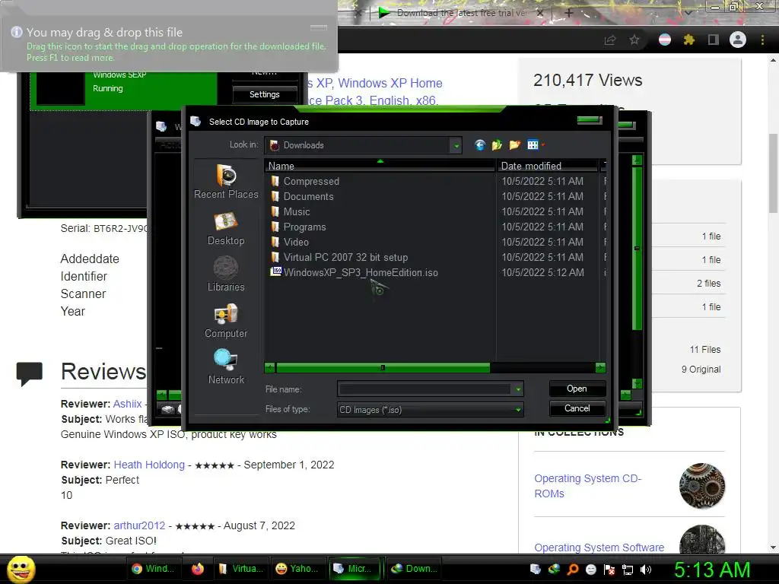Click Chrome page vertical scrollbar thumb

773,173
